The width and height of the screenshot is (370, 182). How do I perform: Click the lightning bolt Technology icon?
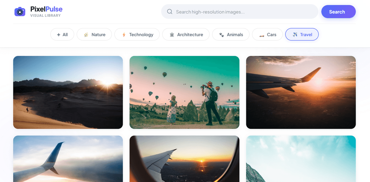pos(124,34)
